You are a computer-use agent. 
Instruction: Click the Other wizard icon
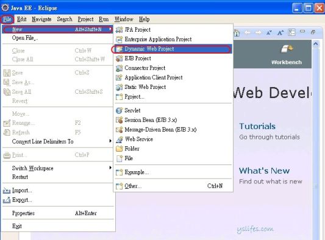(119, 186)
